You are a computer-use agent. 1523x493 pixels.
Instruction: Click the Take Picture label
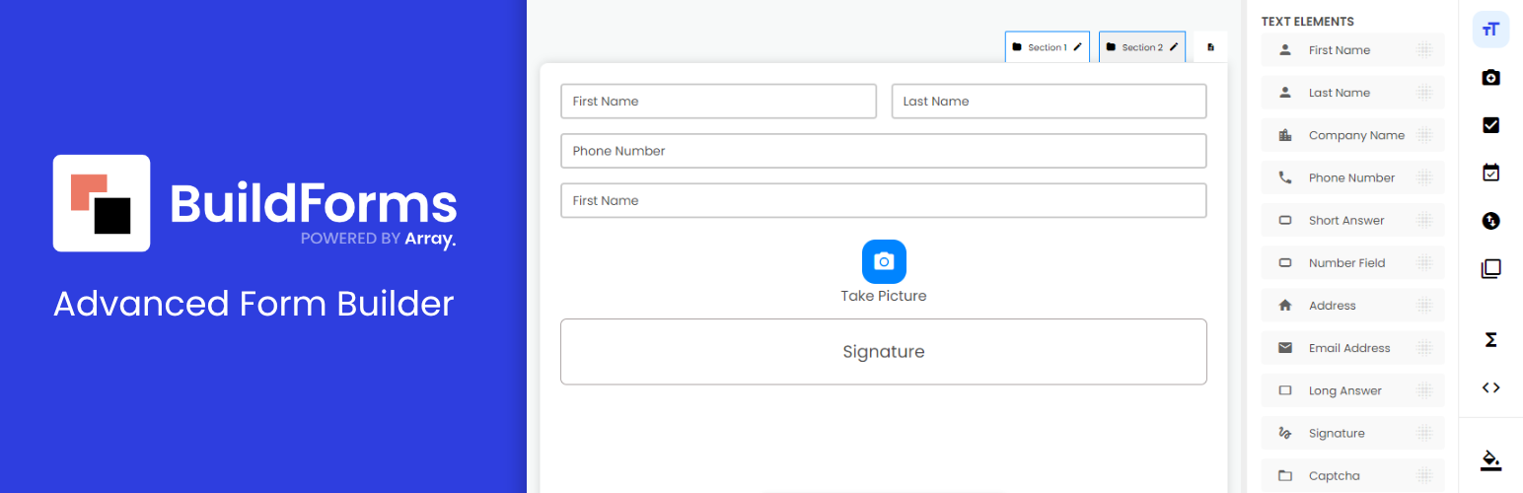coord(884,296)
